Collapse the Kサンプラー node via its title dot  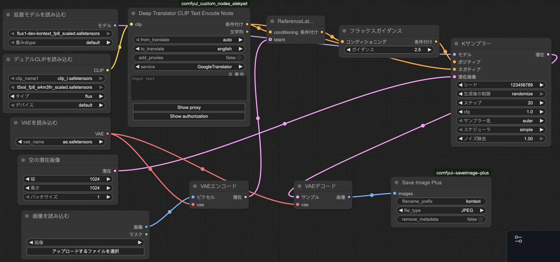click(x=456, y=44)
